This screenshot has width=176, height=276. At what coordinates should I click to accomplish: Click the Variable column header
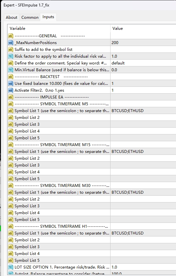click(x=17, y=28)
